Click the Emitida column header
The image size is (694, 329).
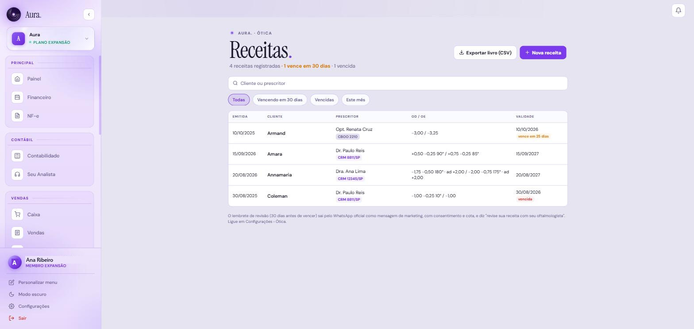click(x=240, y=117)
